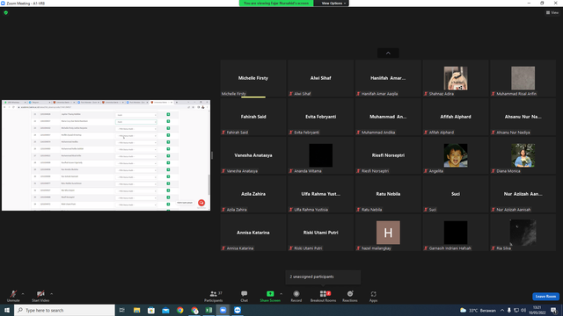563x316 pixels.
Task: Click the Windows taskbar search box
Action: point(64,310)
